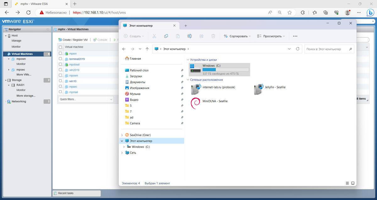Switch to details view in Explorer status bar
The width and height of the screenshot is (377, 200).
(x=347, y=183)
